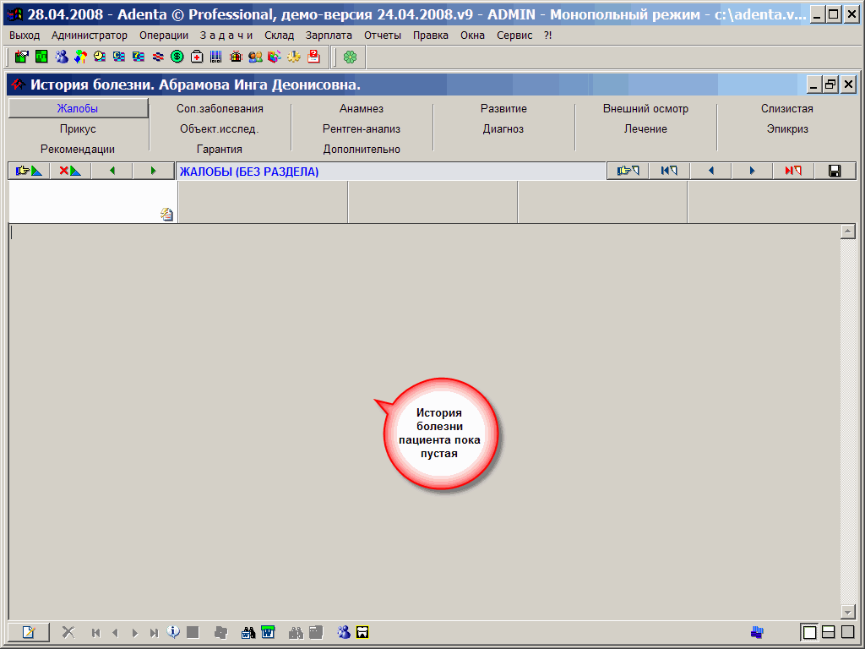Switch to the Анамнез tab
The height and width of the screenshot is (649, 865).
click(x=362, y=109)
